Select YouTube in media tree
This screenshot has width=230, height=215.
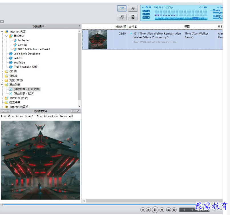point(19,62)
